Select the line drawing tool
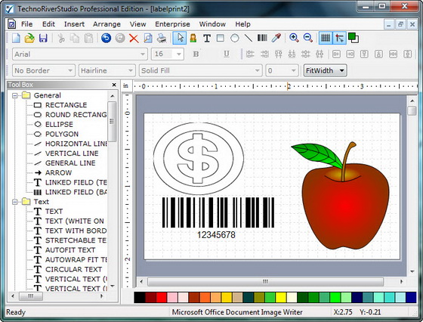Image resolution: width=423 pixels, height=322 pixels. coord(249,38)
